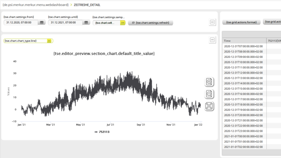Viewport: 281px width, 158px height.
Task: Click the Time column header
Action: (x=244, y=41)
